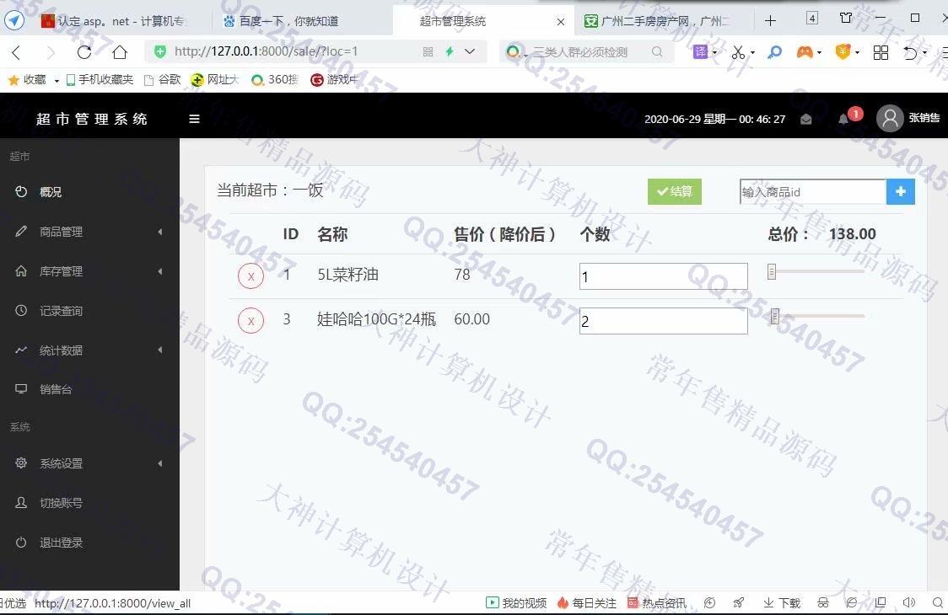The height and width of the screenshot is (615, 948).
Task: Click the yellow shield security icon
Action: pyautogui.click(x=843, y=52)
